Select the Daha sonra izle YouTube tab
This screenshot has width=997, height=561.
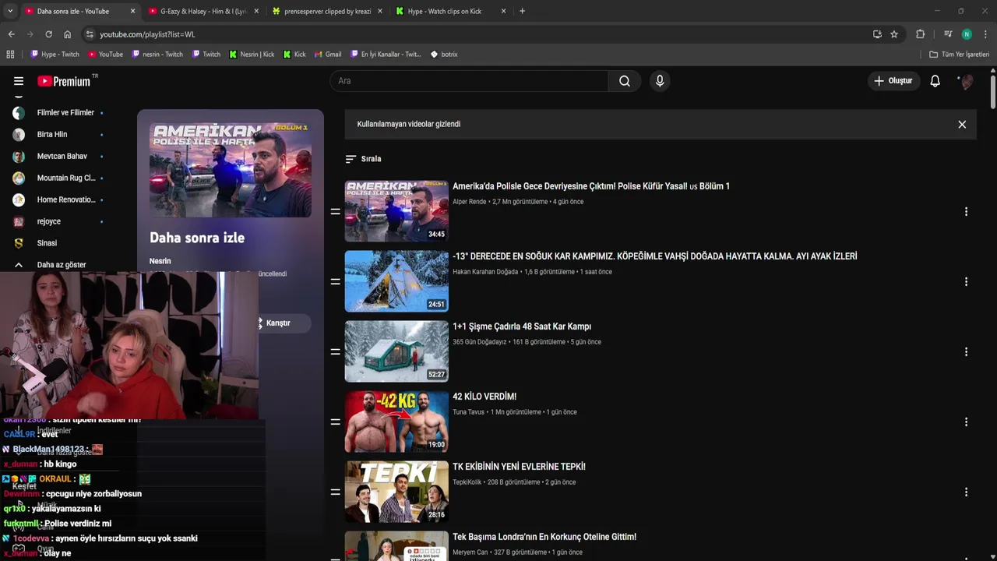pos(78,11)
